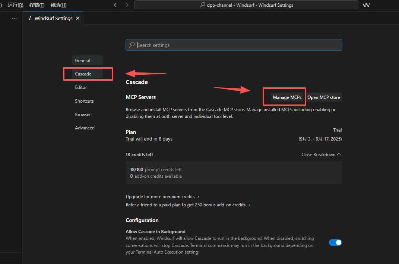The width and height of the screenshot is (399, 264).
Task: Click the settings sliders icon on the tab
Action: pos(30,18)
